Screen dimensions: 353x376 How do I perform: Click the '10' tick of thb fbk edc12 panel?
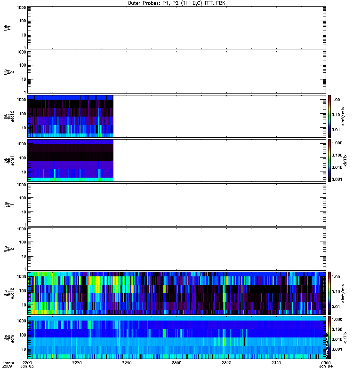[24, 128]
